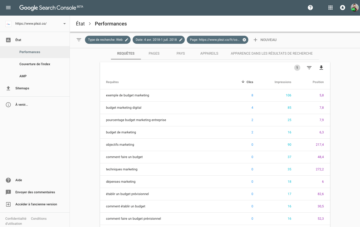Open the Google apps grid

click(x=331, y=8)
